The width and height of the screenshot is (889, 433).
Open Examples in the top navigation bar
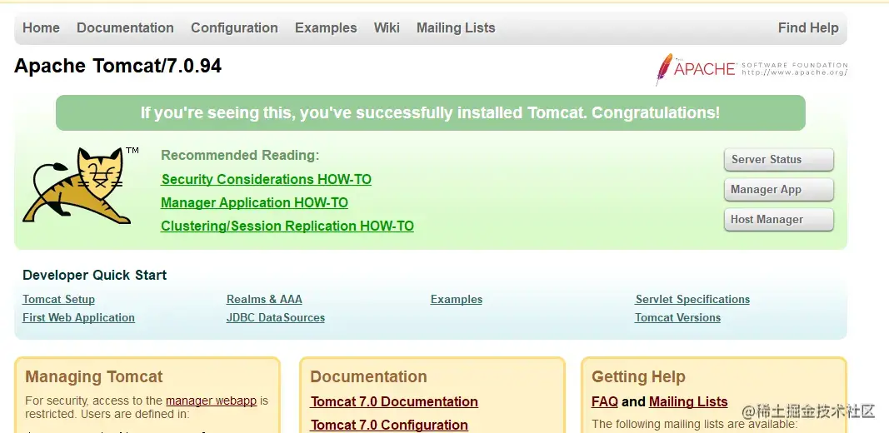[326, 27]
